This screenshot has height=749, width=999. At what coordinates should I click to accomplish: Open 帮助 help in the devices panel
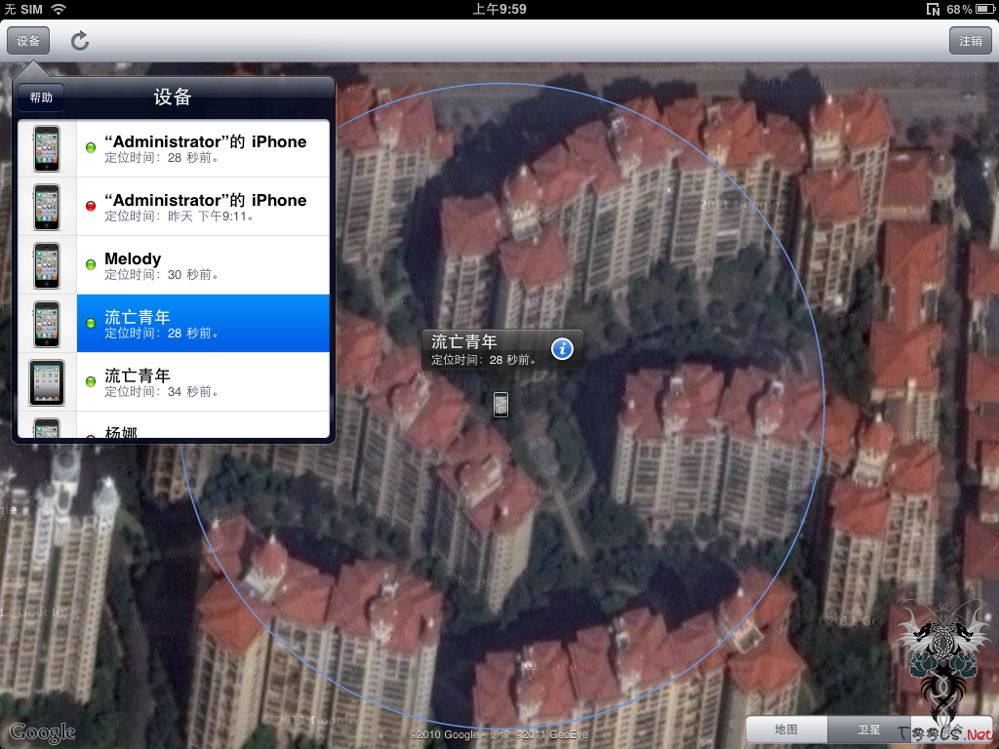41,98
